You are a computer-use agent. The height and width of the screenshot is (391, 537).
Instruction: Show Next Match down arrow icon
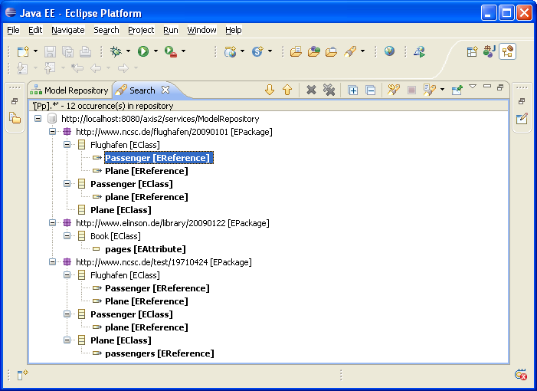(x=270, y=90)
